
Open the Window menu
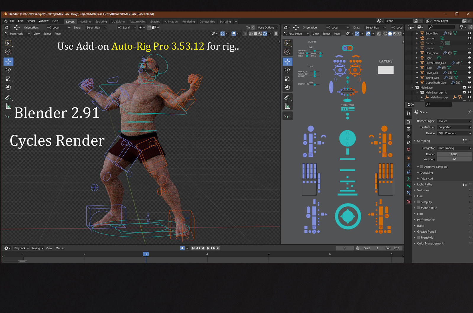[43, 21]
